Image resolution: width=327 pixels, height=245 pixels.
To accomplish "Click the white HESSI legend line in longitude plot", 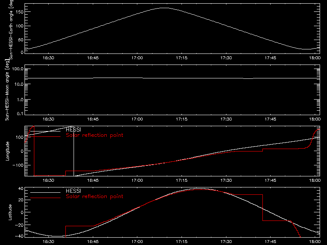I will point(45,131).
